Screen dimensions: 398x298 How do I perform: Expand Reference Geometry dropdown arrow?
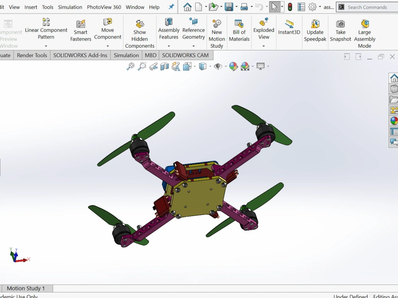(x=193, y=46)
